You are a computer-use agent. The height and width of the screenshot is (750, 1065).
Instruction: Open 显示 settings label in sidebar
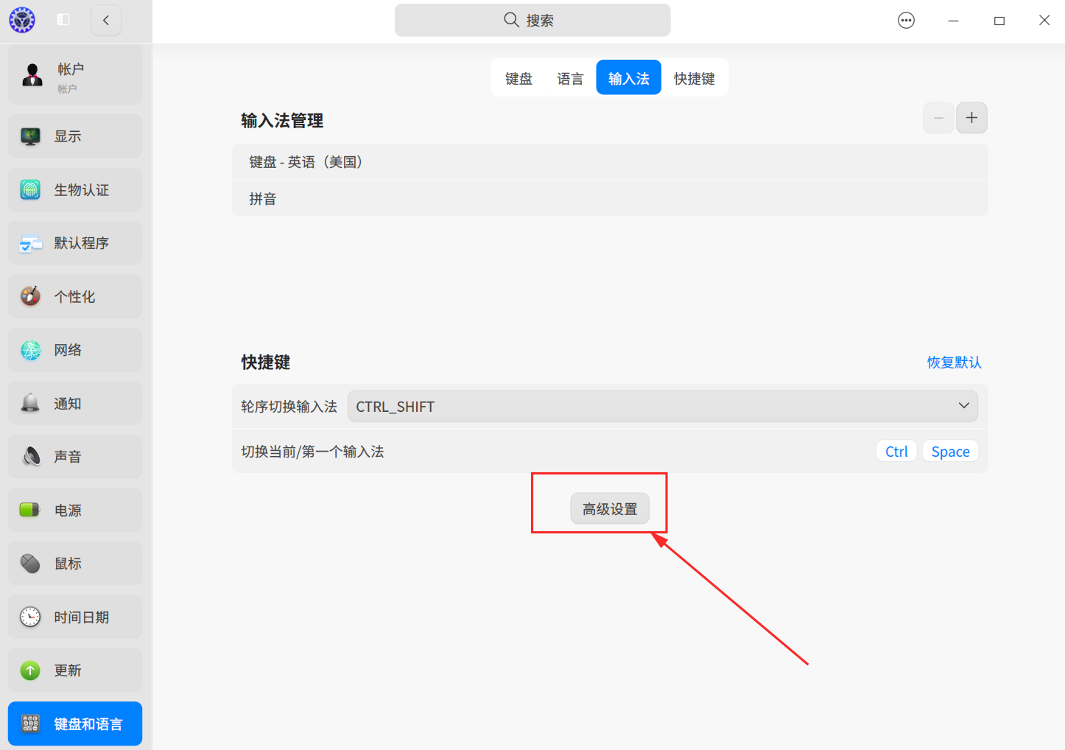tap(68, 136)
